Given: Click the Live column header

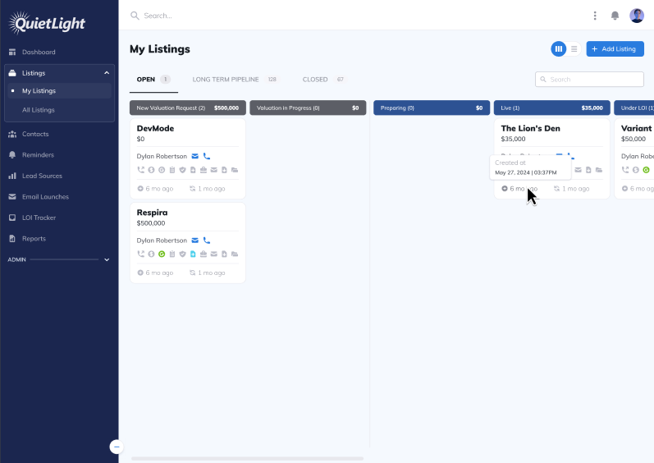Looking at the screenshot, I should 551,108.
